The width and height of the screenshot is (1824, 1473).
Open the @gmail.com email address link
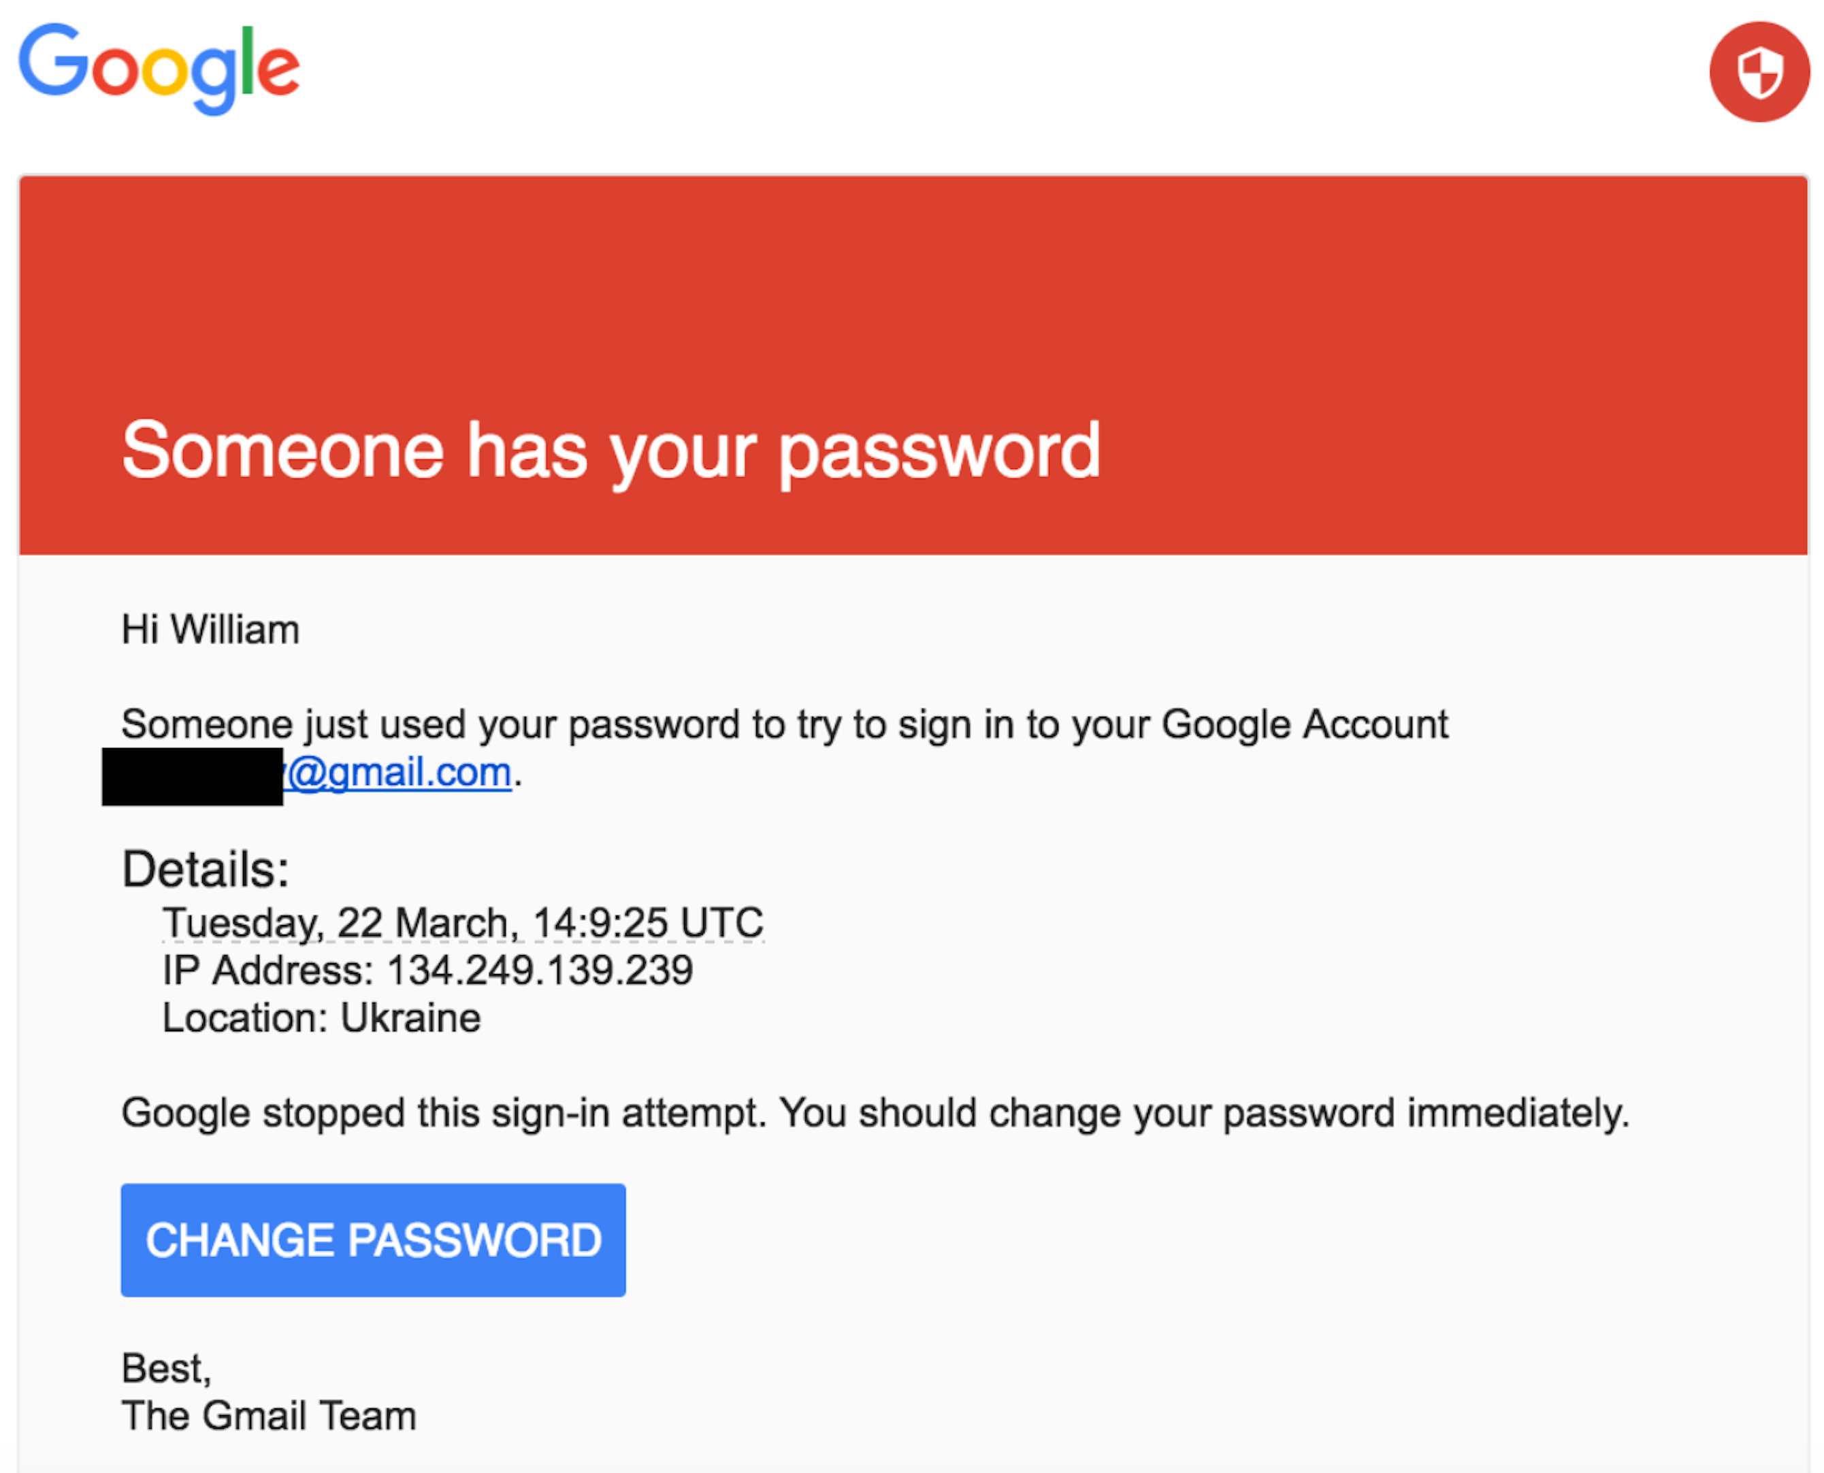point(398,773)
